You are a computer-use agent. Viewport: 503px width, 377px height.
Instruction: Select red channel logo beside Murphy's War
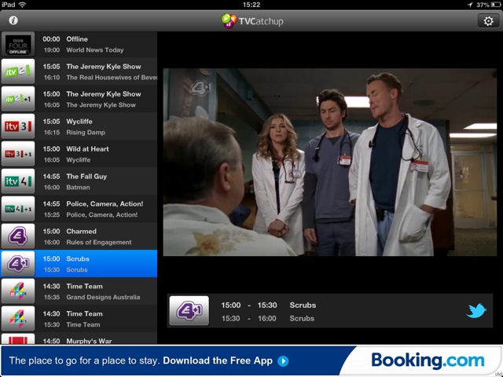pos(18,339)
